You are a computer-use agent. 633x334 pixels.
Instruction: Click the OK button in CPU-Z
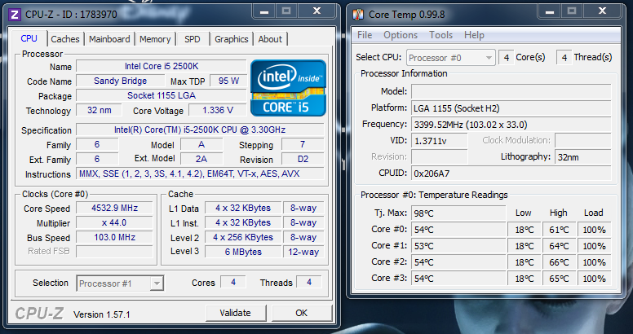[301, 313]
